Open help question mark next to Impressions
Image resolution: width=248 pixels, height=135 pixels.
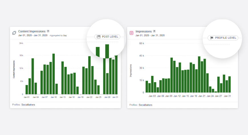click(x=154, y=31)
